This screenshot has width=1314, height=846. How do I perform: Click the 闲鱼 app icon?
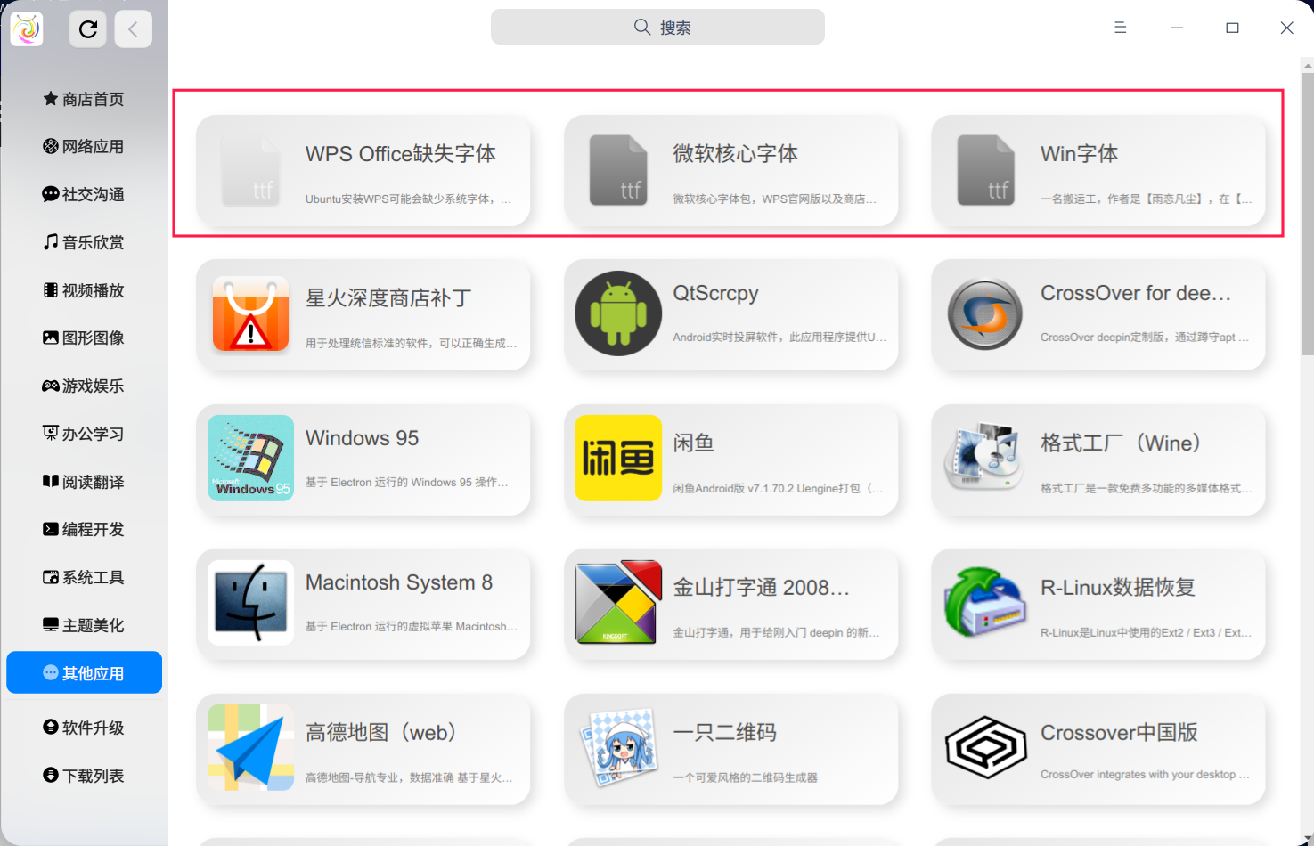point(617,459)
